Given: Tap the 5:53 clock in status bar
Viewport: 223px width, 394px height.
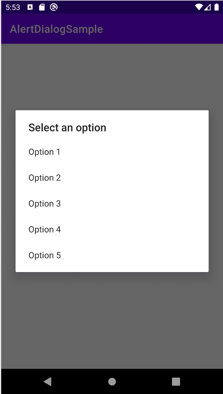Looking at the screenshot, I should [13, 7].
